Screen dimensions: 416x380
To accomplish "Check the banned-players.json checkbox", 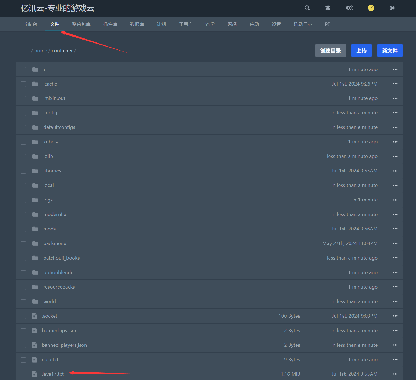I will click(23, 345).
